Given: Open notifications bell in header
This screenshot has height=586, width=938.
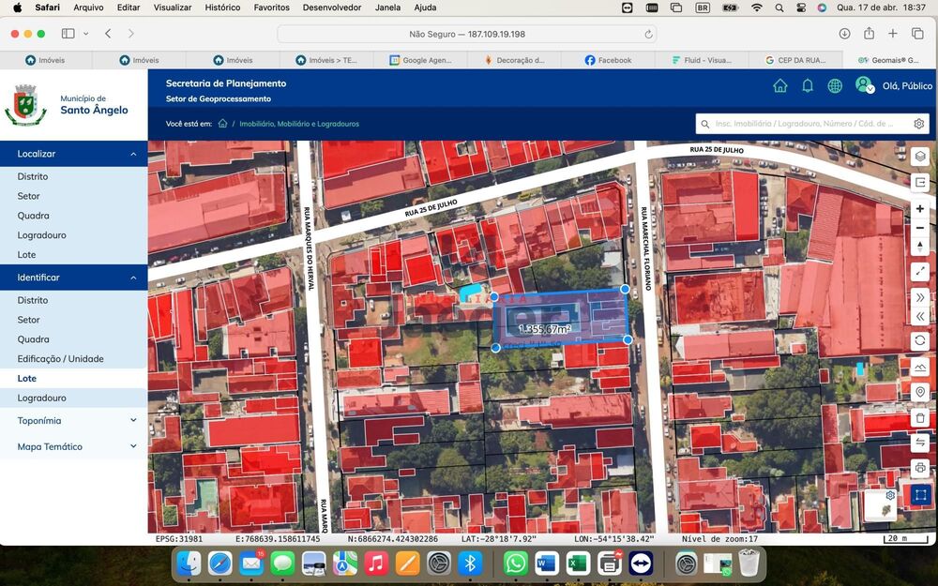Looking at the screenshot, I should click(807, 85).
